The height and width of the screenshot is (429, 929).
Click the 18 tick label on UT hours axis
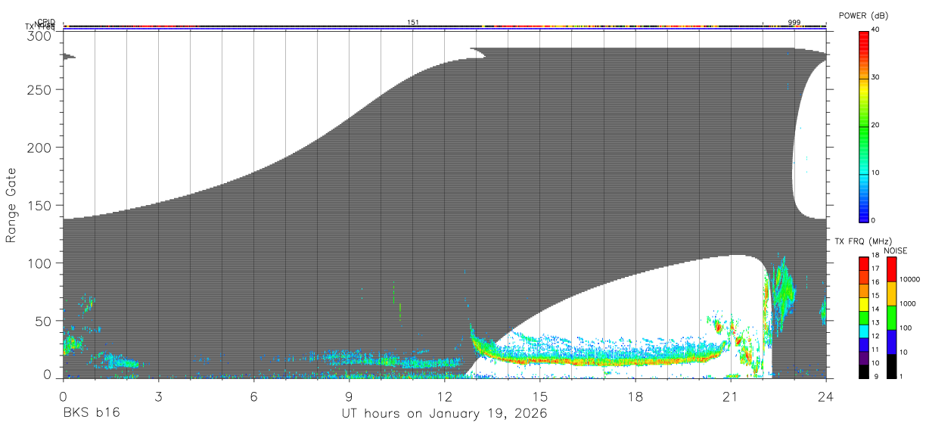[x=635, y=397]
